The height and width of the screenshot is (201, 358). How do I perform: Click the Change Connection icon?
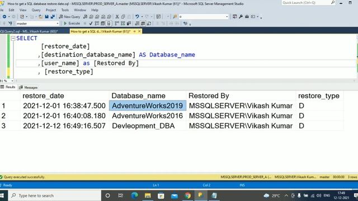10,23
